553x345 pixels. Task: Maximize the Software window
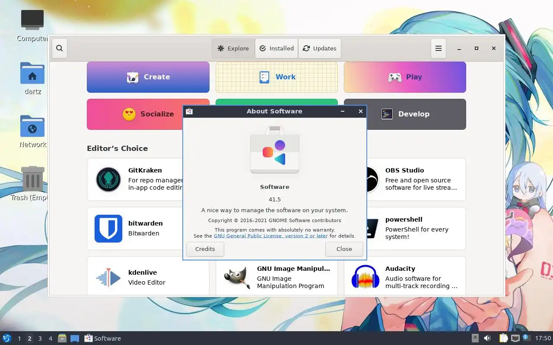[x=477, y=48]
